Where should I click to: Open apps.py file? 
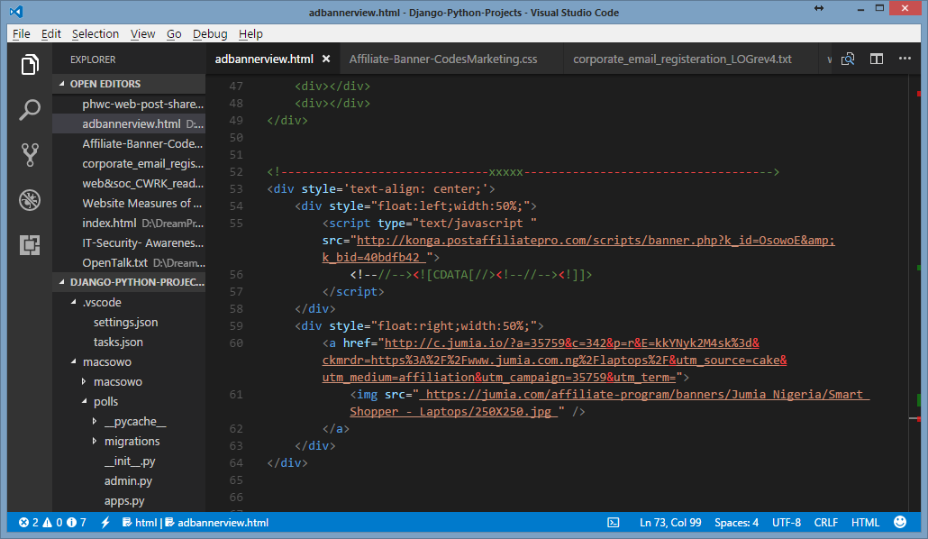[x=129, y=500]
